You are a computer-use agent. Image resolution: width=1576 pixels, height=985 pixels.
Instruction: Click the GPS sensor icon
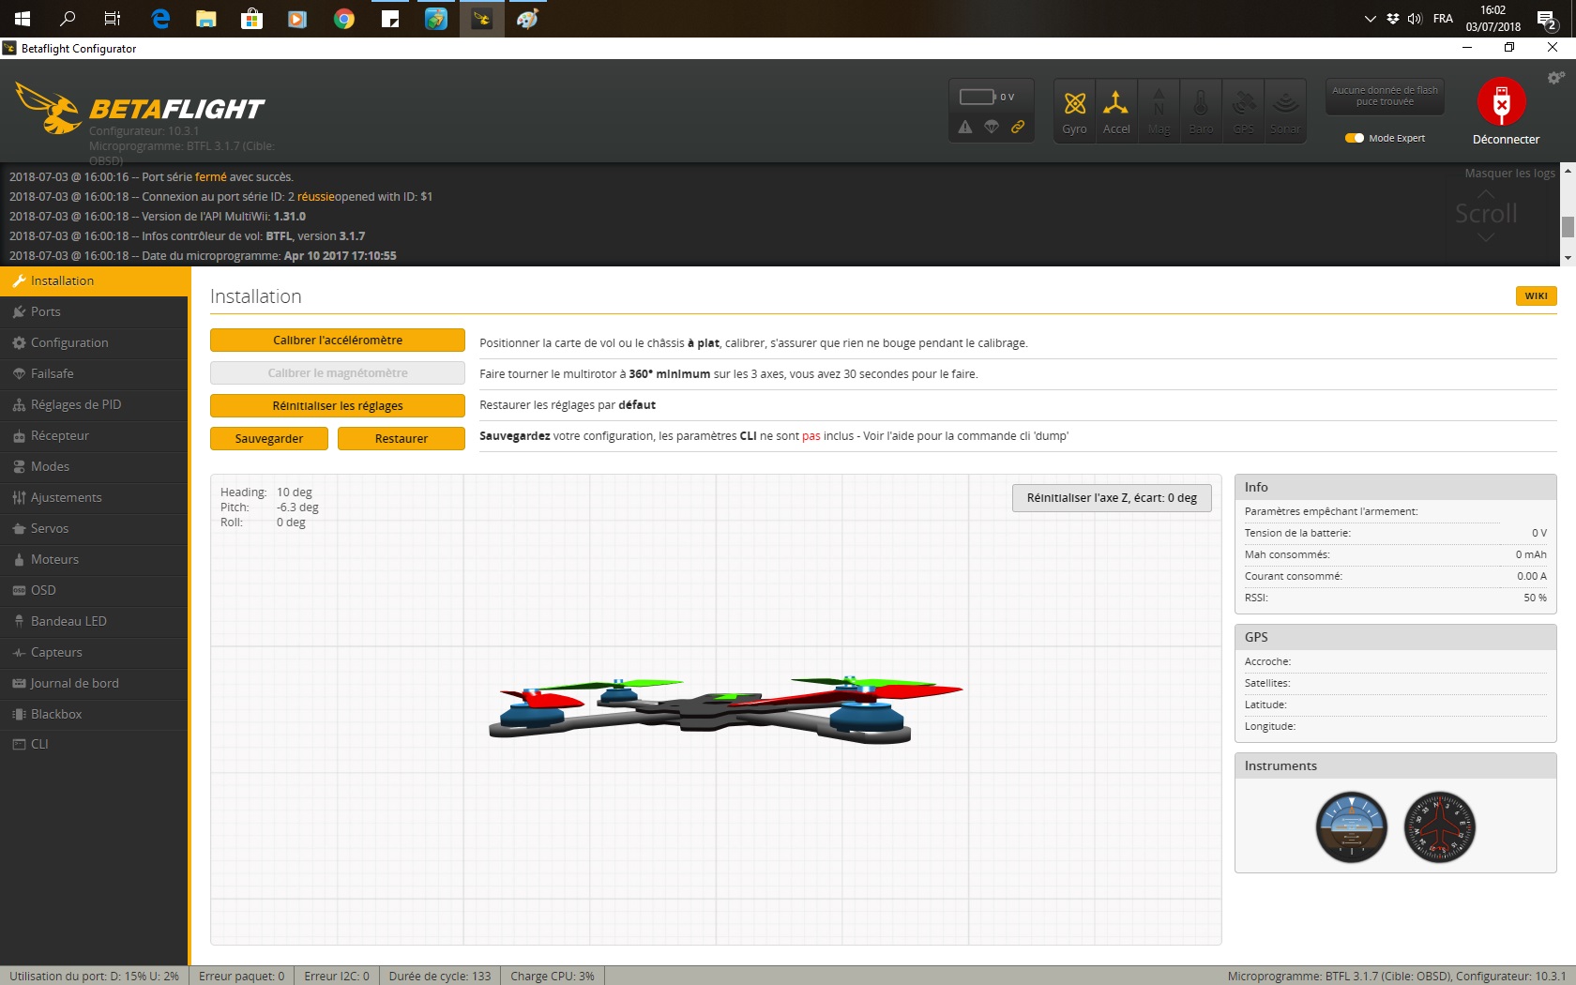[x=1243, y=111]
